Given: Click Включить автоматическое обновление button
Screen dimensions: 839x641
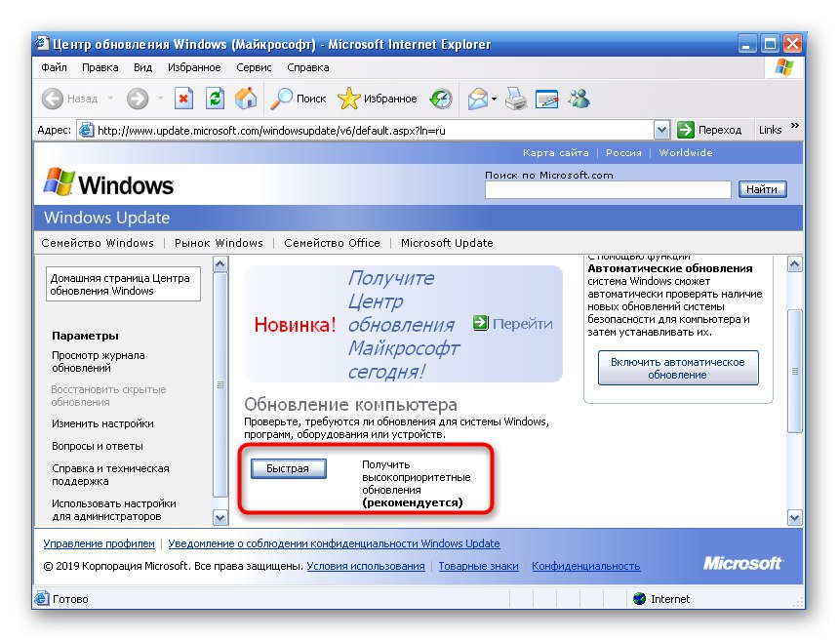Looking at the screenshot, I should tap(678, 368).
